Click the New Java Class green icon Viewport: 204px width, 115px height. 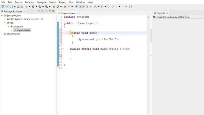(58, 6)
